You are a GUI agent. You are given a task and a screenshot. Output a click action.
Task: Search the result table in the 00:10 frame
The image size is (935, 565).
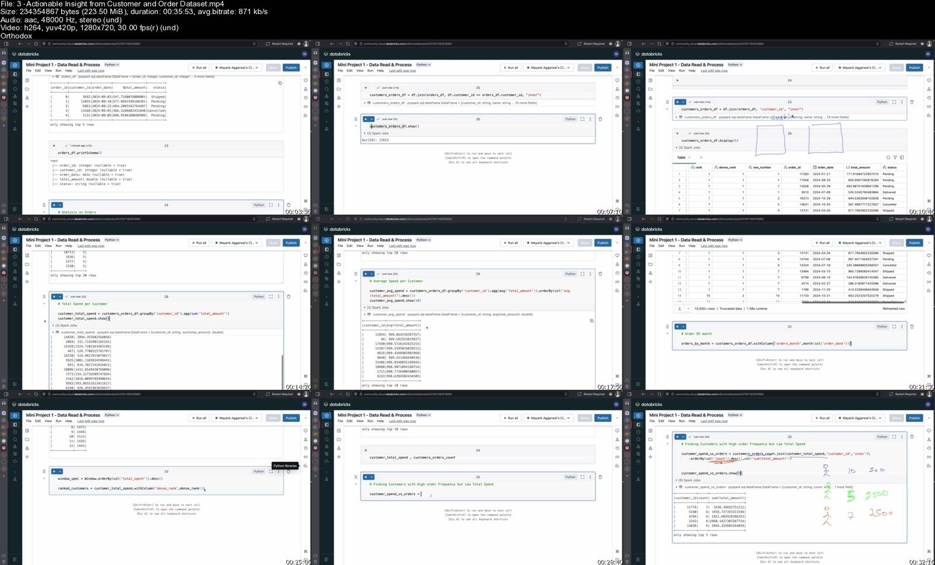[x=888, y=158]
